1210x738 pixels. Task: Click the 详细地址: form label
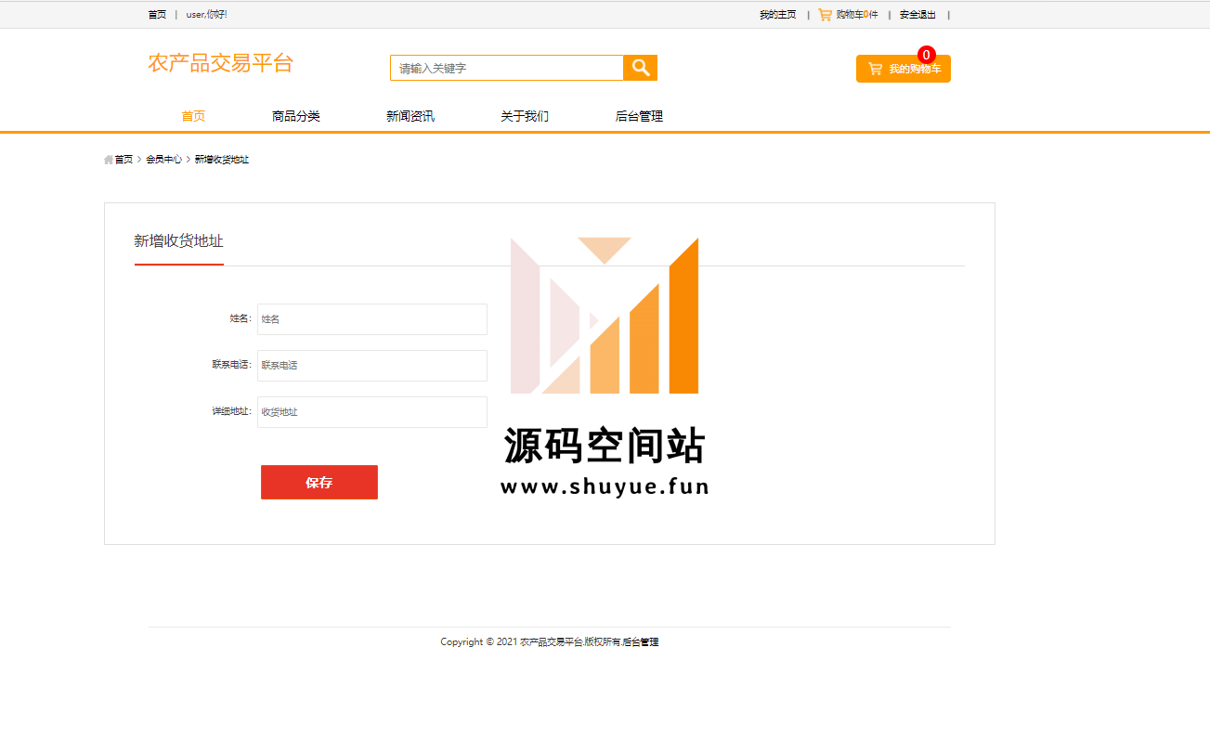click(x=232, y=411)
